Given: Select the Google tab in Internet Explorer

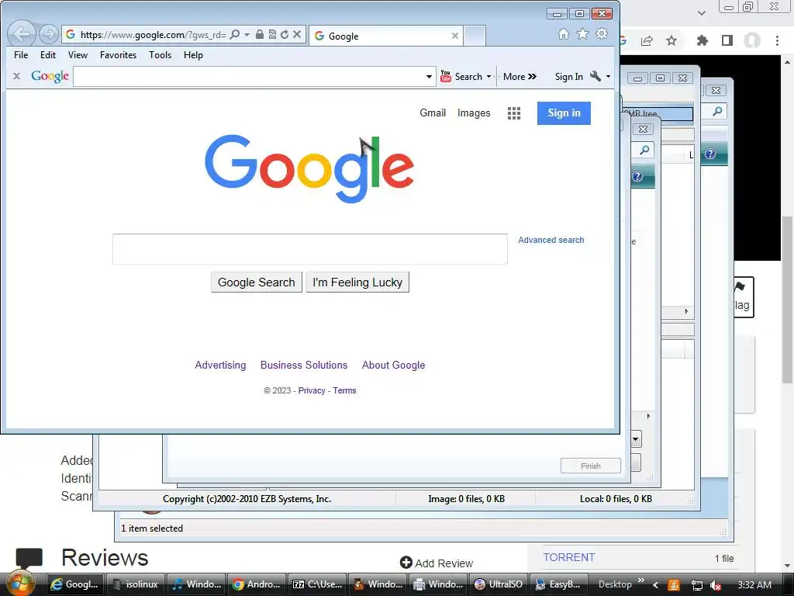Looking at the screenshot, I should pos(385,36).
